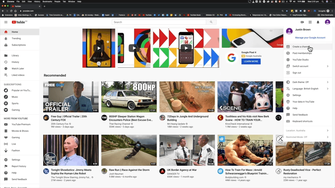
Task: Go to Trending in the sidebar
Action: click(x=16, y=38)
